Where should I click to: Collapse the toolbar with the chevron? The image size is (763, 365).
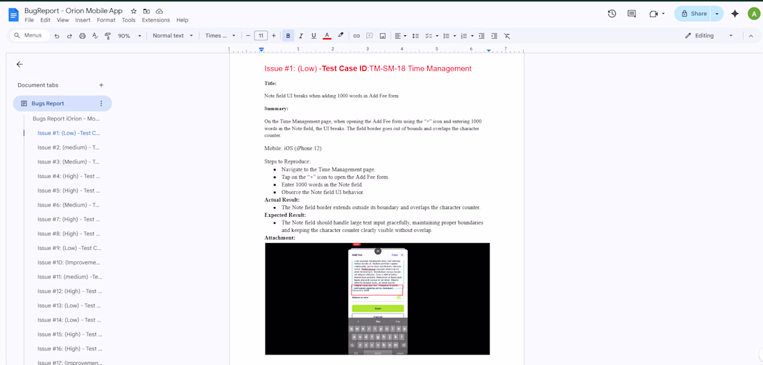point(751,35)
